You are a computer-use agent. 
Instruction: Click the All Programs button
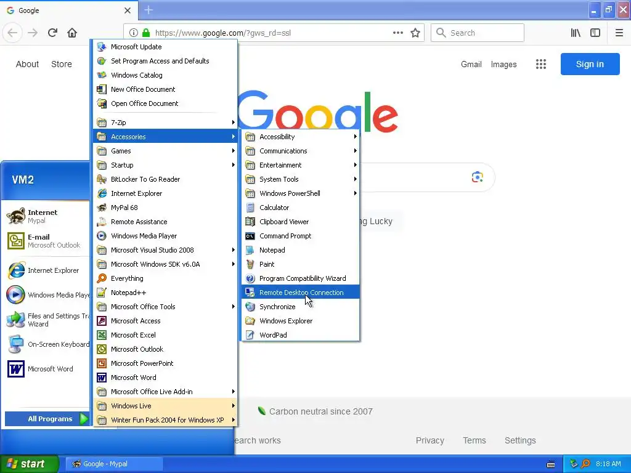(47, 419)
